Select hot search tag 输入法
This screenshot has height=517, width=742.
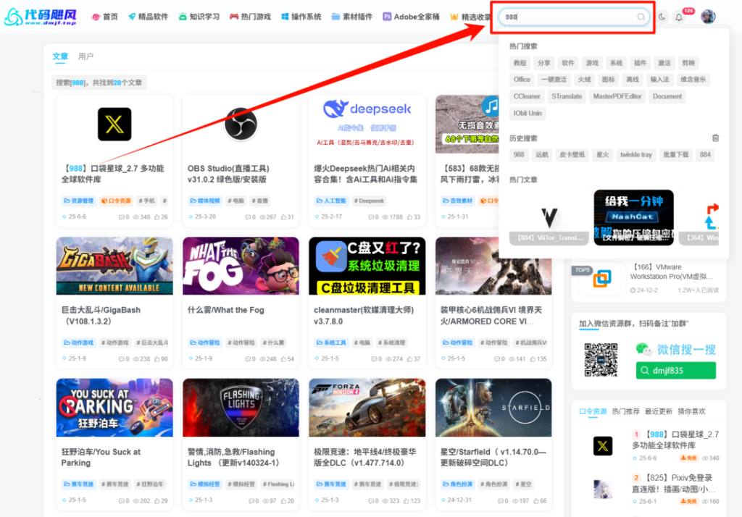[x=659, y=80]
